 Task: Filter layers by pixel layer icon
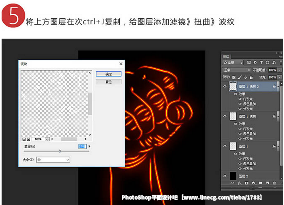[249, 63]
